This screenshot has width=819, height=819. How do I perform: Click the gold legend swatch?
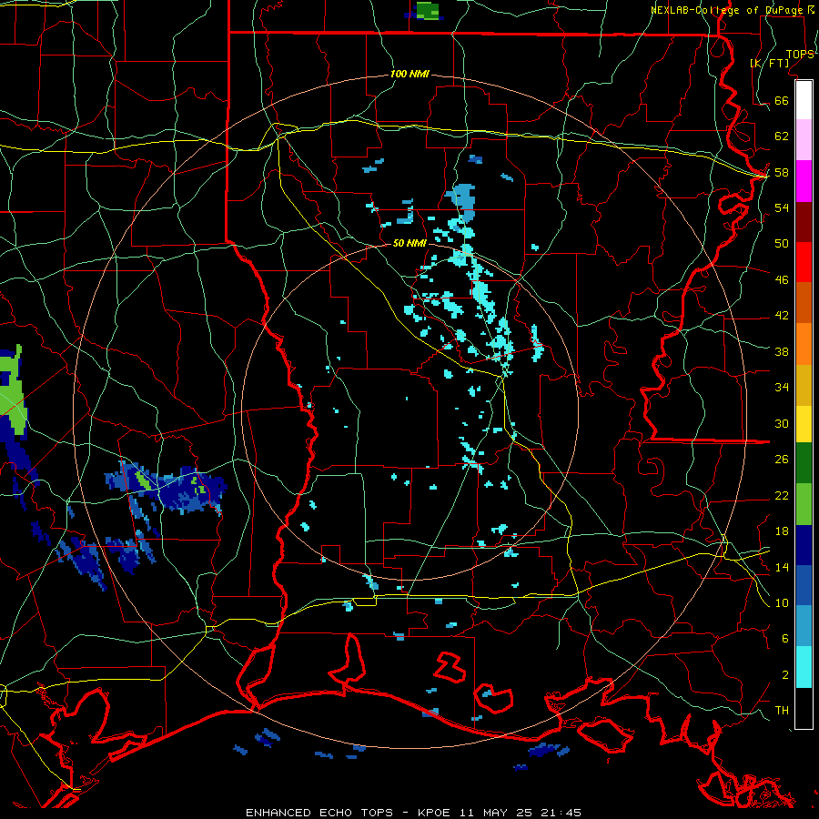click(804, 385)
